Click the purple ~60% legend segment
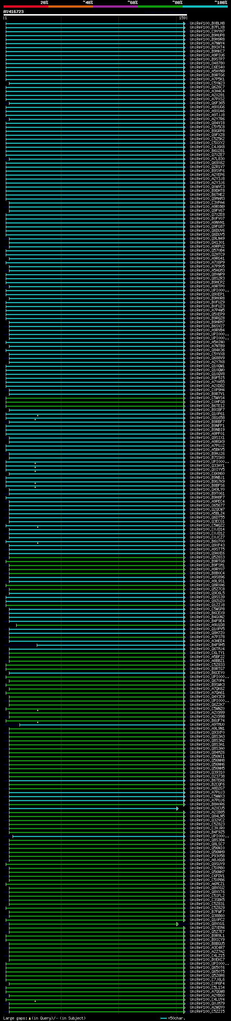Image resolution: width=231 pixels, height=1021 pixels. click(x=116, y=7)
